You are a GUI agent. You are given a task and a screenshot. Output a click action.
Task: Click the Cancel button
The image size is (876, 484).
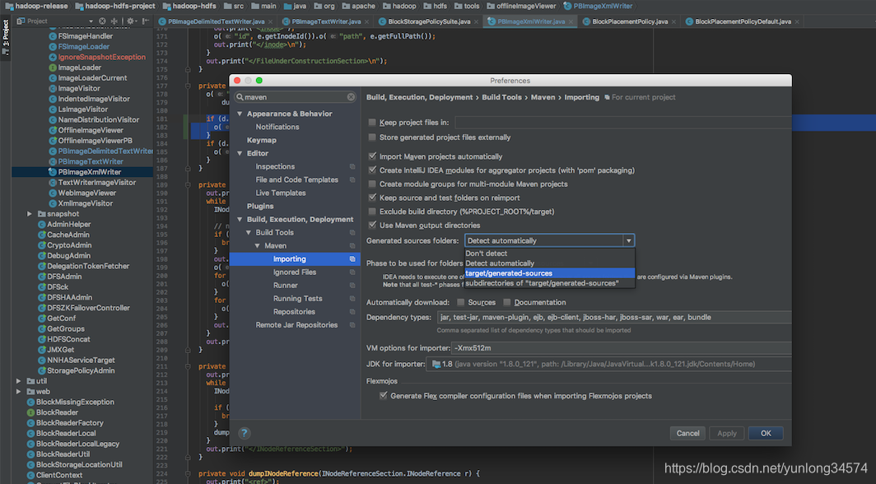point(687,433)
